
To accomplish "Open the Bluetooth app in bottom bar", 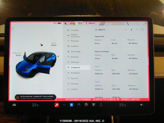I will coord(72,105).
